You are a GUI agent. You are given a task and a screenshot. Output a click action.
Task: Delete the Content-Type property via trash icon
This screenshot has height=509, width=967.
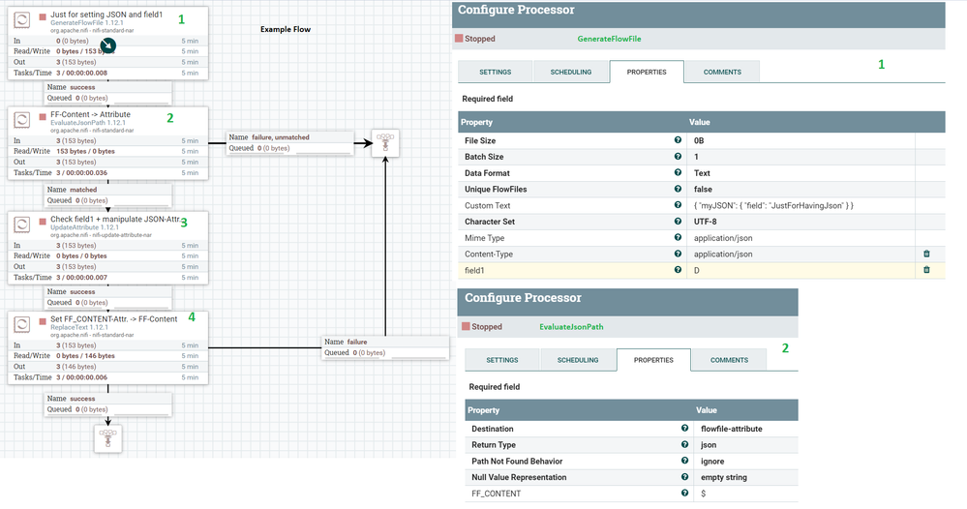[x=926, y=254]
